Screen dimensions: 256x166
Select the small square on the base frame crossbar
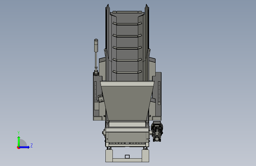127,157
